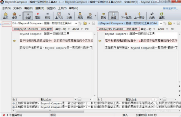Click the application icon in title bar
181x117 pixels.
2,2
